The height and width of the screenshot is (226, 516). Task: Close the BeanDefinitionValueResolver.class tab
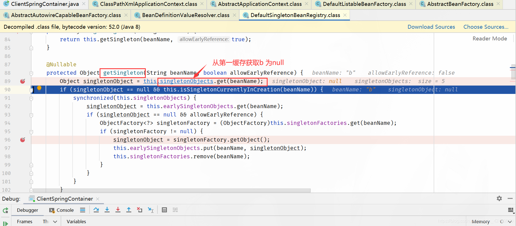(234, 15)
